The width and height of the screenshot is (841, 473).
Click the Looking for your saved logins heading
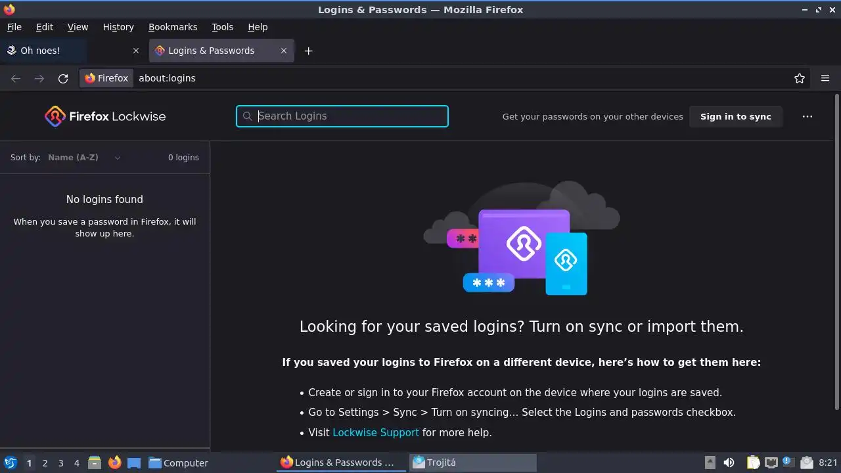[x=522, y=327]
